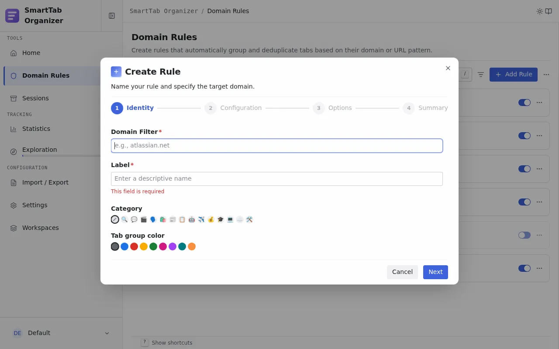Click Show shortcuts at the bottom
The image size is (559, 349).
coord(172,343)
